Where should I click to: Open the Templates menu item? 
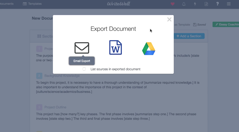[32, 4]
